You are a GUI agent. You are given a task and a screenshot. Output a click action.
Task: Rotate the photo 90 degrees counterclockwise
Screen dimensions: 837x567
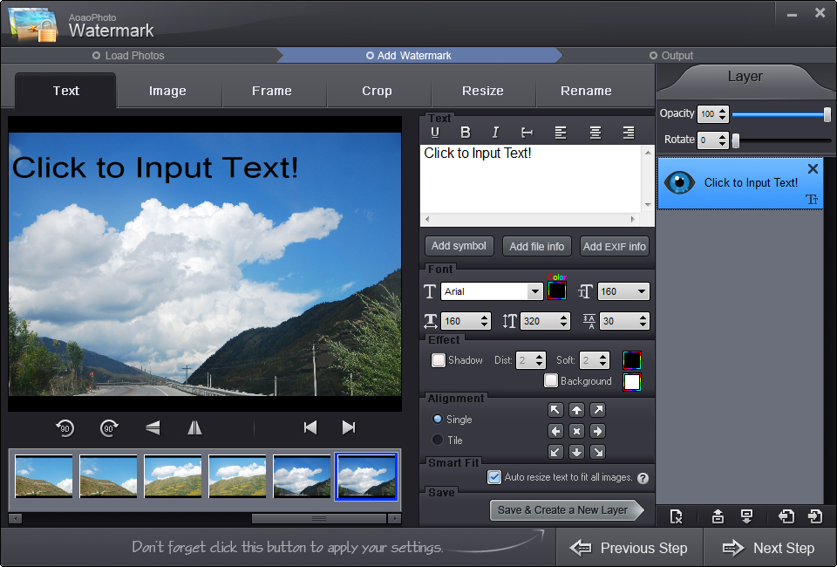[65, 427]
